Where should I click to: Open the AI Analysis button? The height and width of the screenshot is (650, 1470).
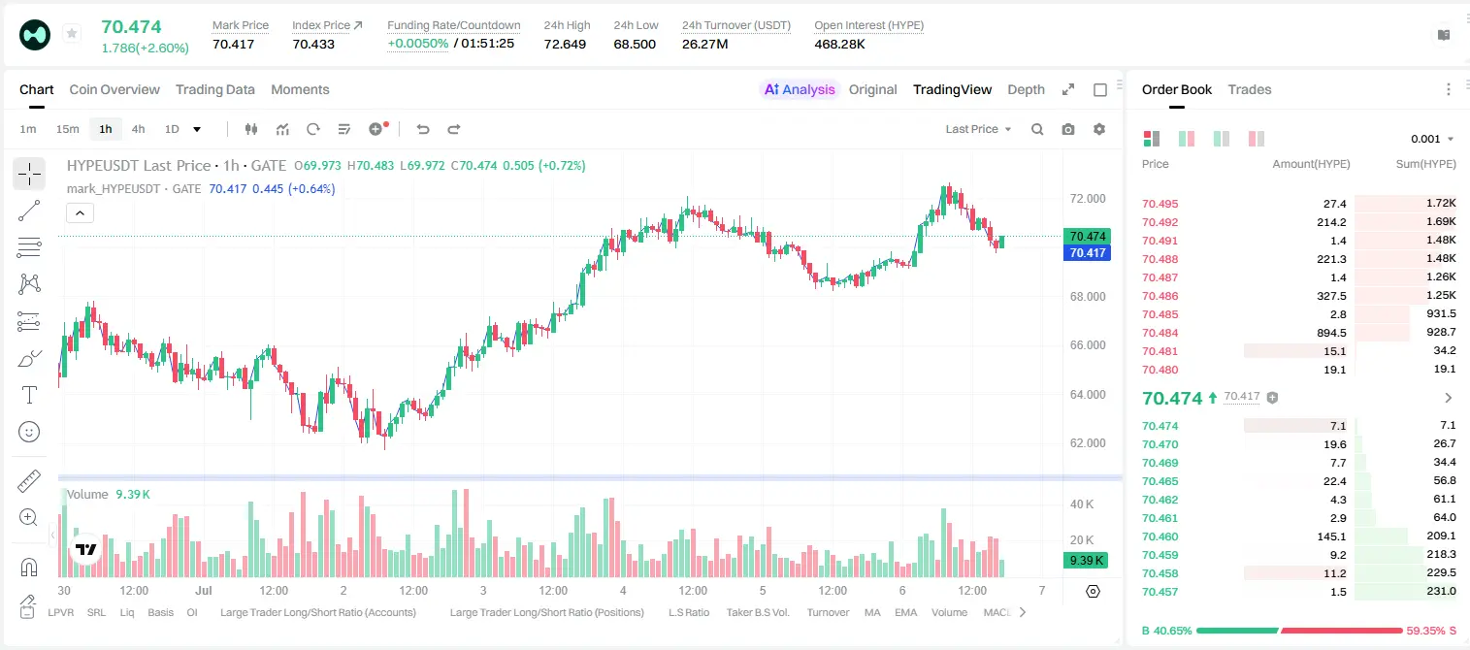coord(800,89)
